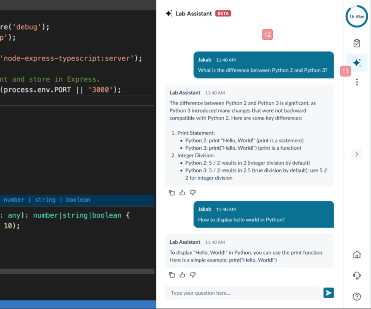Screen dimensions: 371x309
Task: Click the BETA badge next to Lab Assistant
Action: (x=223, y=14)
